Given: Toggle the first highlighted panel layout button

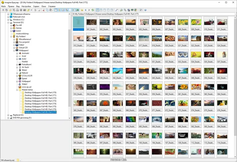Looking at the screenshot, I should point(56,10).
